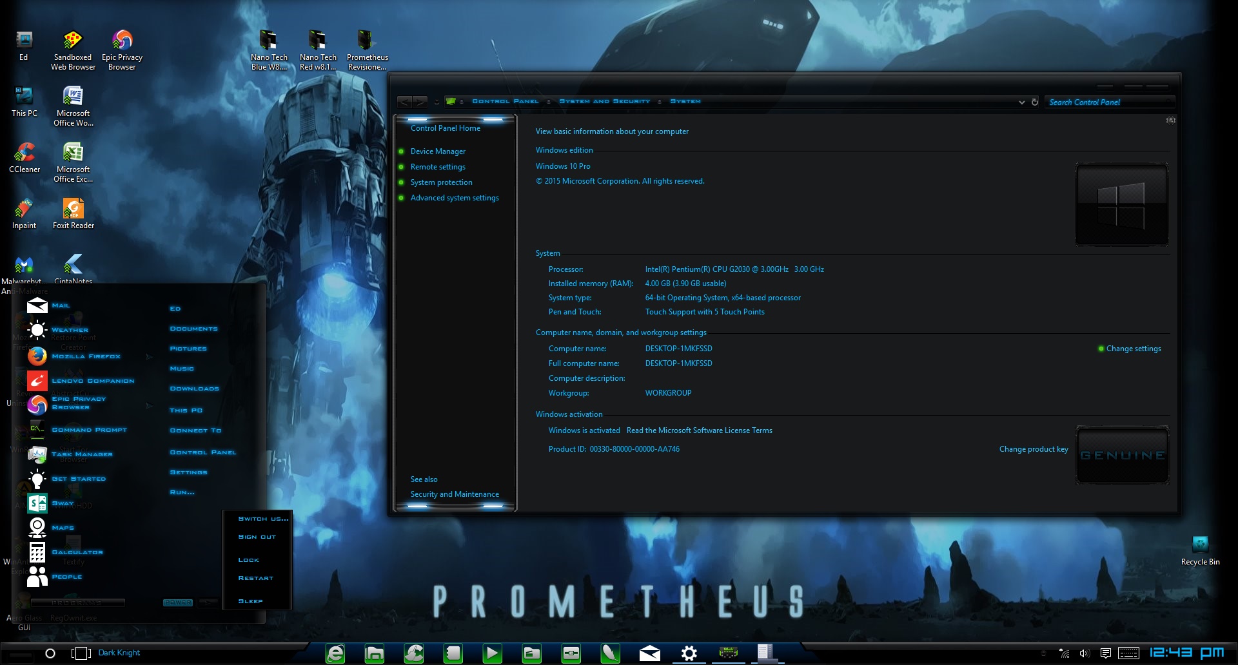Viewport: 1238px width, 665px height.
Task: Select the Foxit Reader desktop icon
Action: [x=73, y=214]
